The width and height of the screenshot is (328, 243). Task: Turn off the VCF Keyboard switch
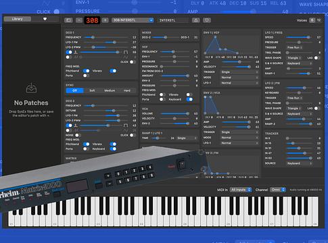tap(189, 99)
